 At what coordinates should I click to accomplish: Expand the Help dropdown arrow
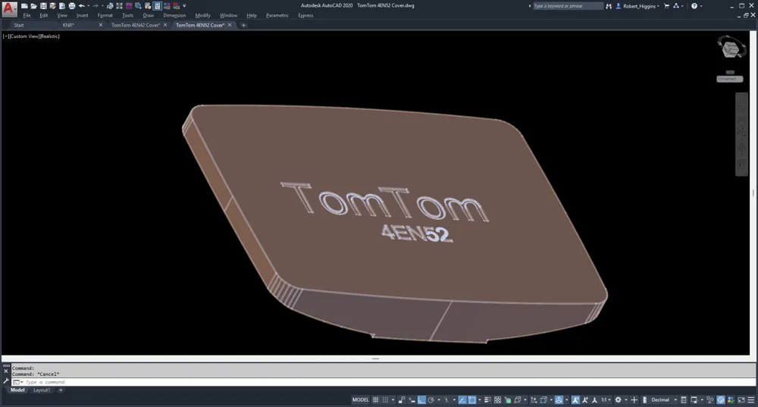(701, 6)
